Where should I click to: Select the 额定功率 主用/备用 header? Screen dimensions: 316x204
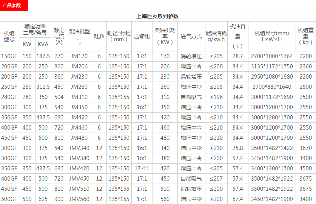coord(35,29)
